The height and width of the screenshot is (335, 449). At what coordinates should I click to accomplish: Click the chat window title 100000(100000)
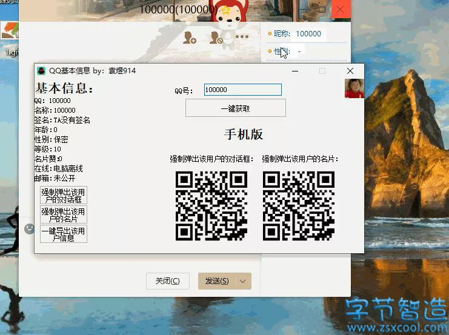coord(178,10)
